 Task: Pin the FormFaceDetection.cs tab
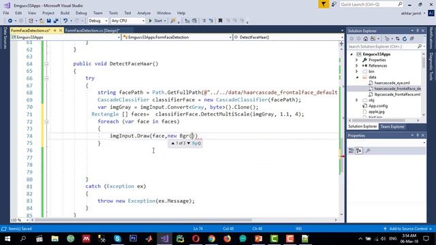55,30
